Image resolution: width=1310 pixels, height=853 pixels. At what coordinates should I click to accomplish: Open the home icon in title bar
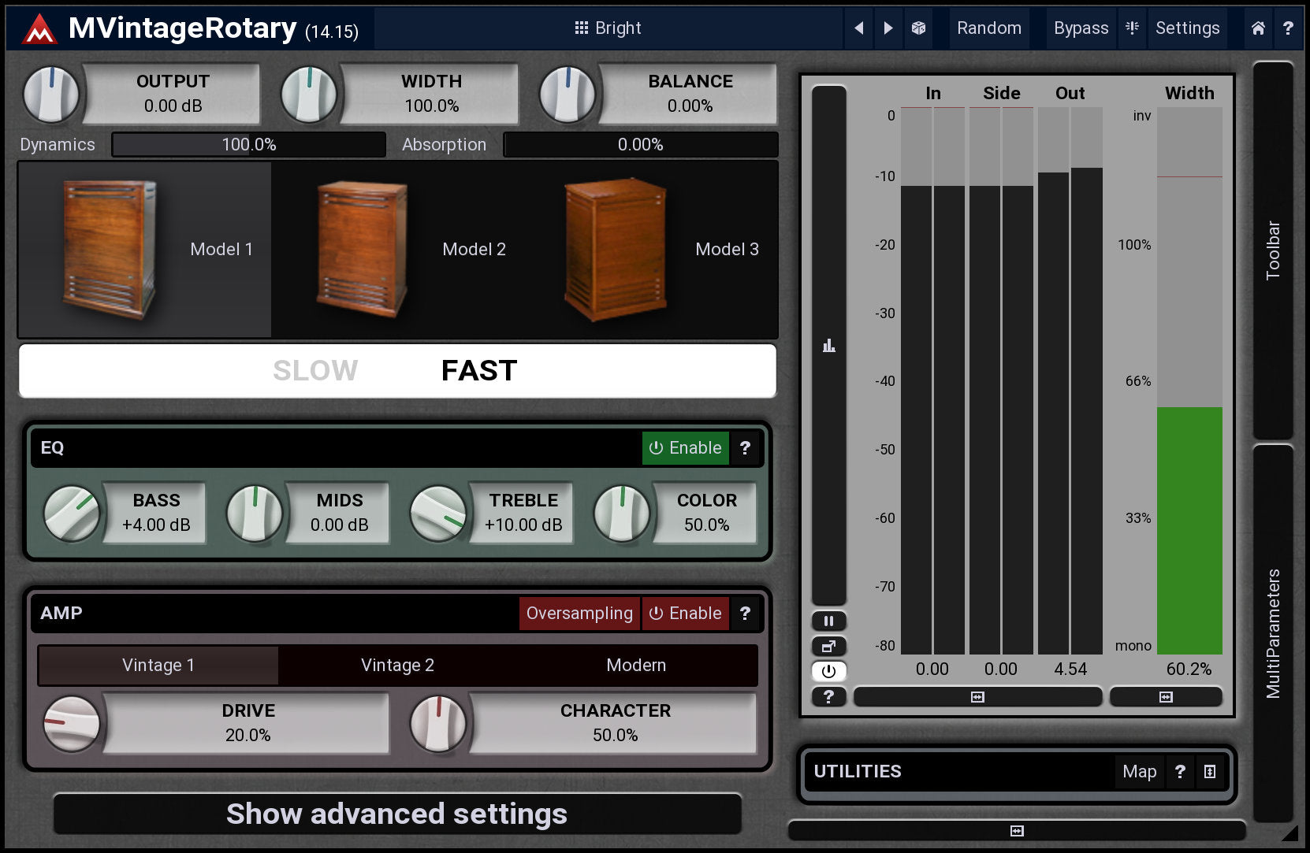click(1258, 28)
